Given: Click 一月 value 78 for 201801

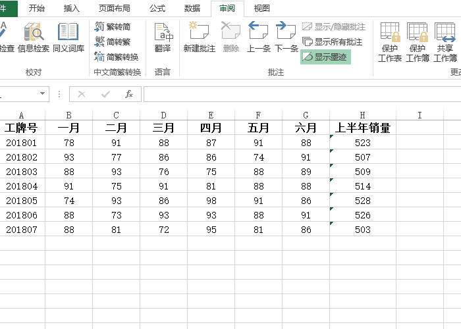Looking at the screenshot, I should pos(68,143).
